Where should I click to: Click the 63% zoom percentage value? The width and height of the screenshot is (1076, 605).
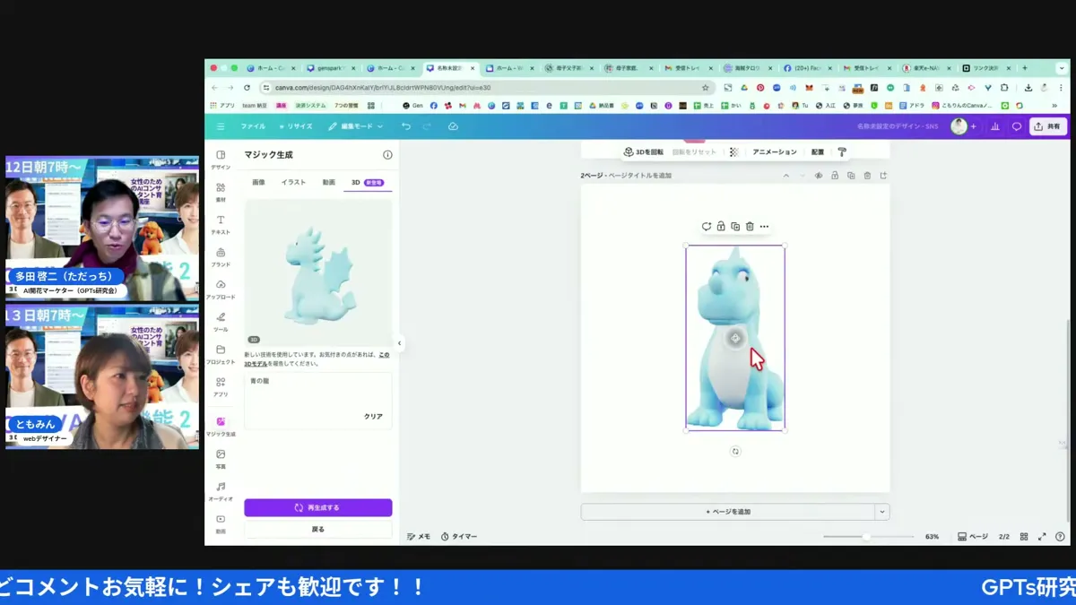point(932,537)
